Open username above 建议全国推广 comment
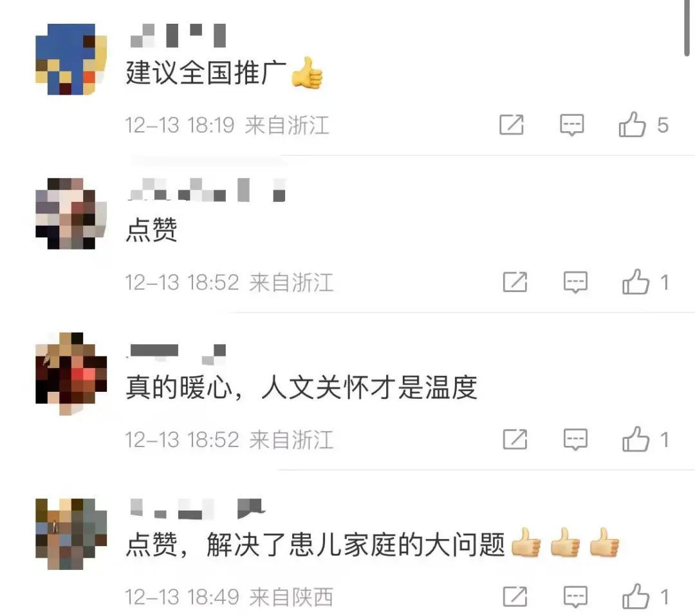The height and width of the screenshot is (615, 695). [178, 35]
